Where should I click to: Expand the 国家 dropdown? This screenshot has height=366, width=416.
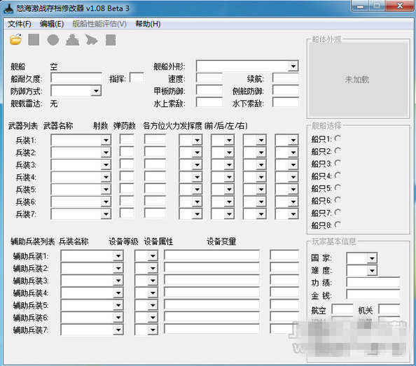(372, 258)
